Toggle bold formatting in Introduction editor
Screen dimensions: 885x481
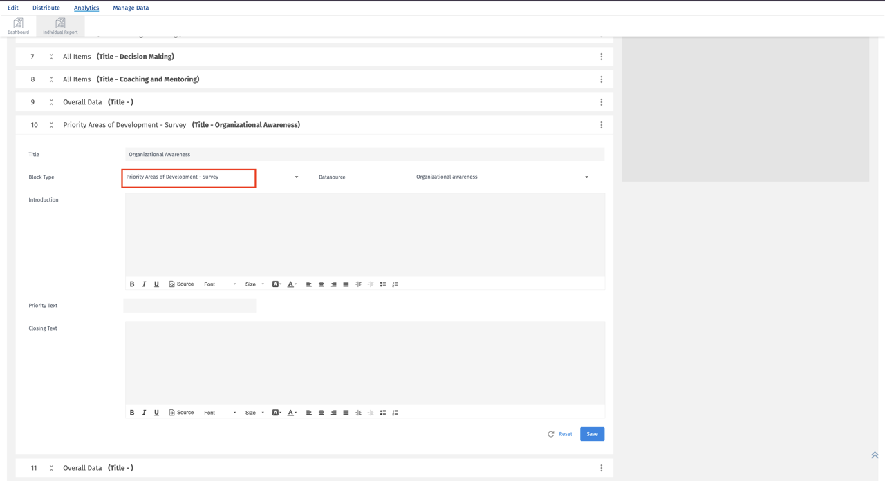(131, 284)
